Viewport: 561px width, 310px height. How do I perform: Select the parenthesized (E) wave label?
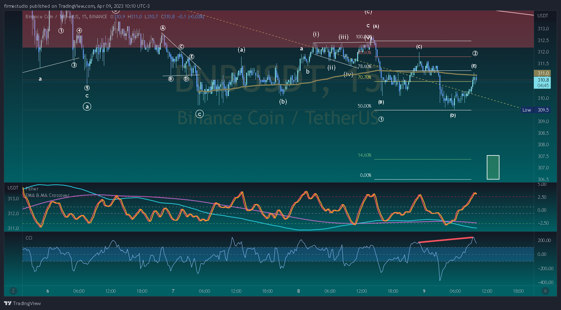point(474,66)
